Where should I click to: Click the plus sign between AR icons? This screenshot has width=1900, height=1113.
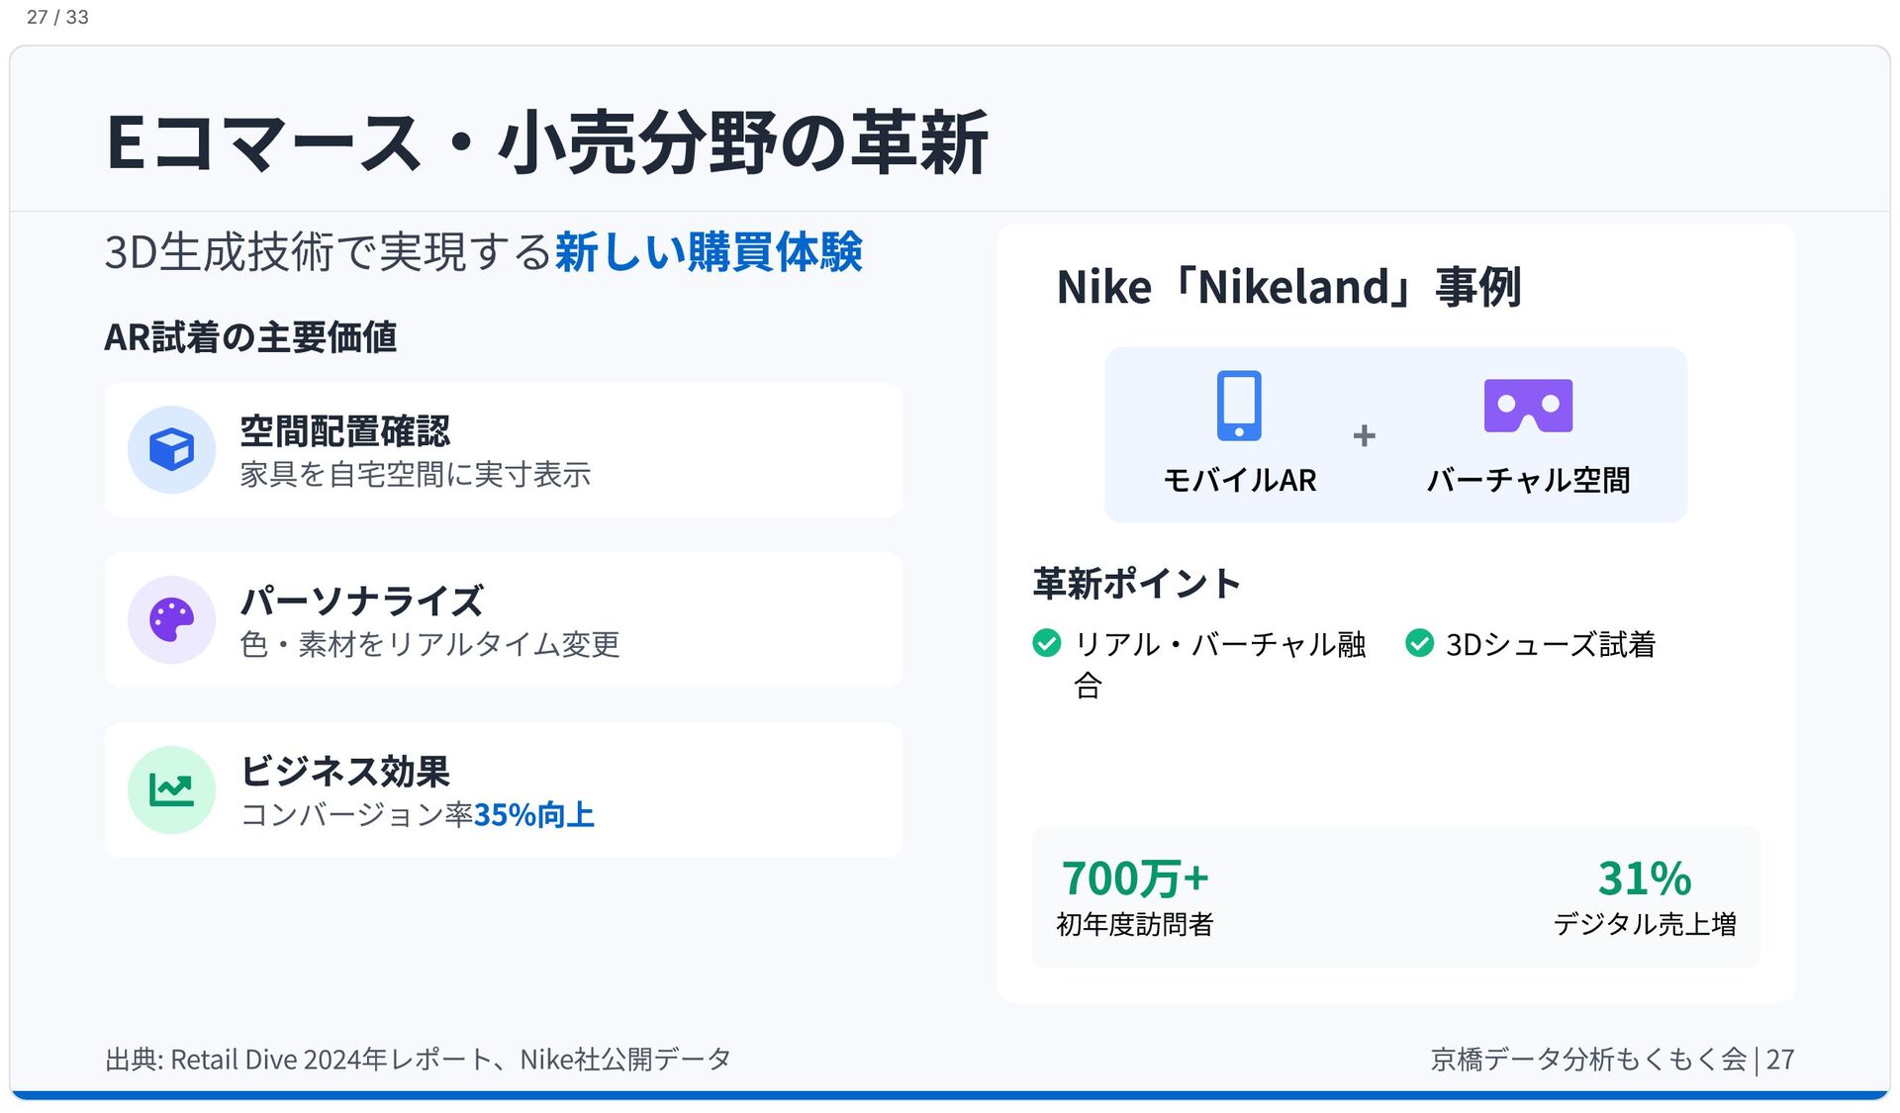(1365, 435)
